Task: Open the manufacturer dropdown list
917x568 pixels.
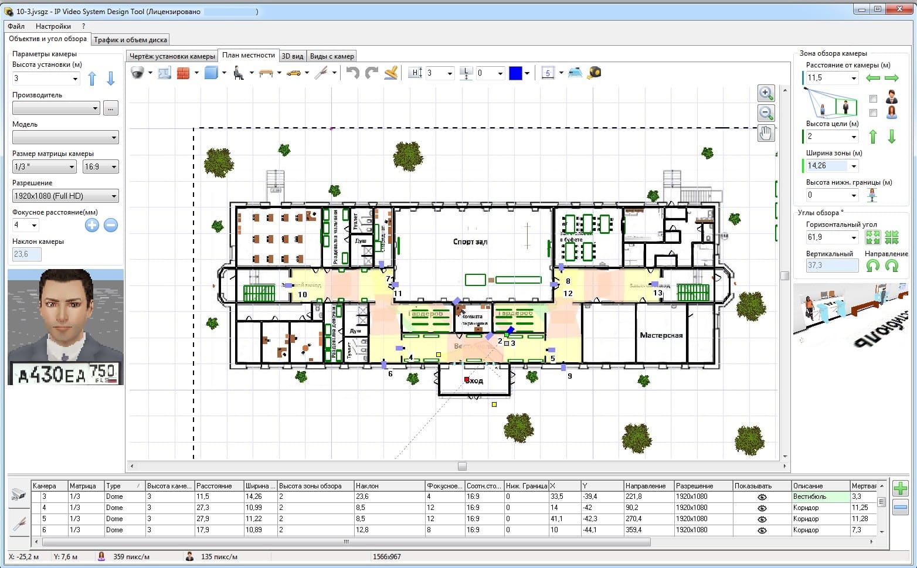Action: click(x=95, y=108)
